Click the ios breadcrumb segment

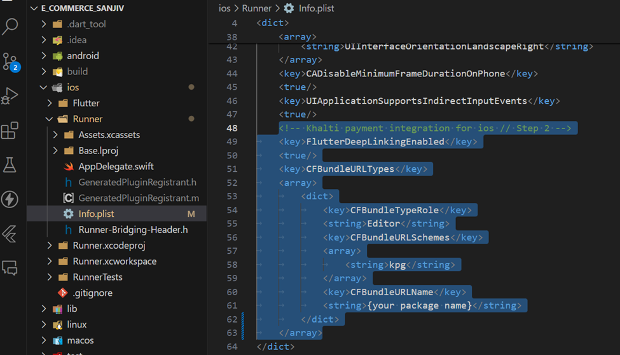coord(224,8)
